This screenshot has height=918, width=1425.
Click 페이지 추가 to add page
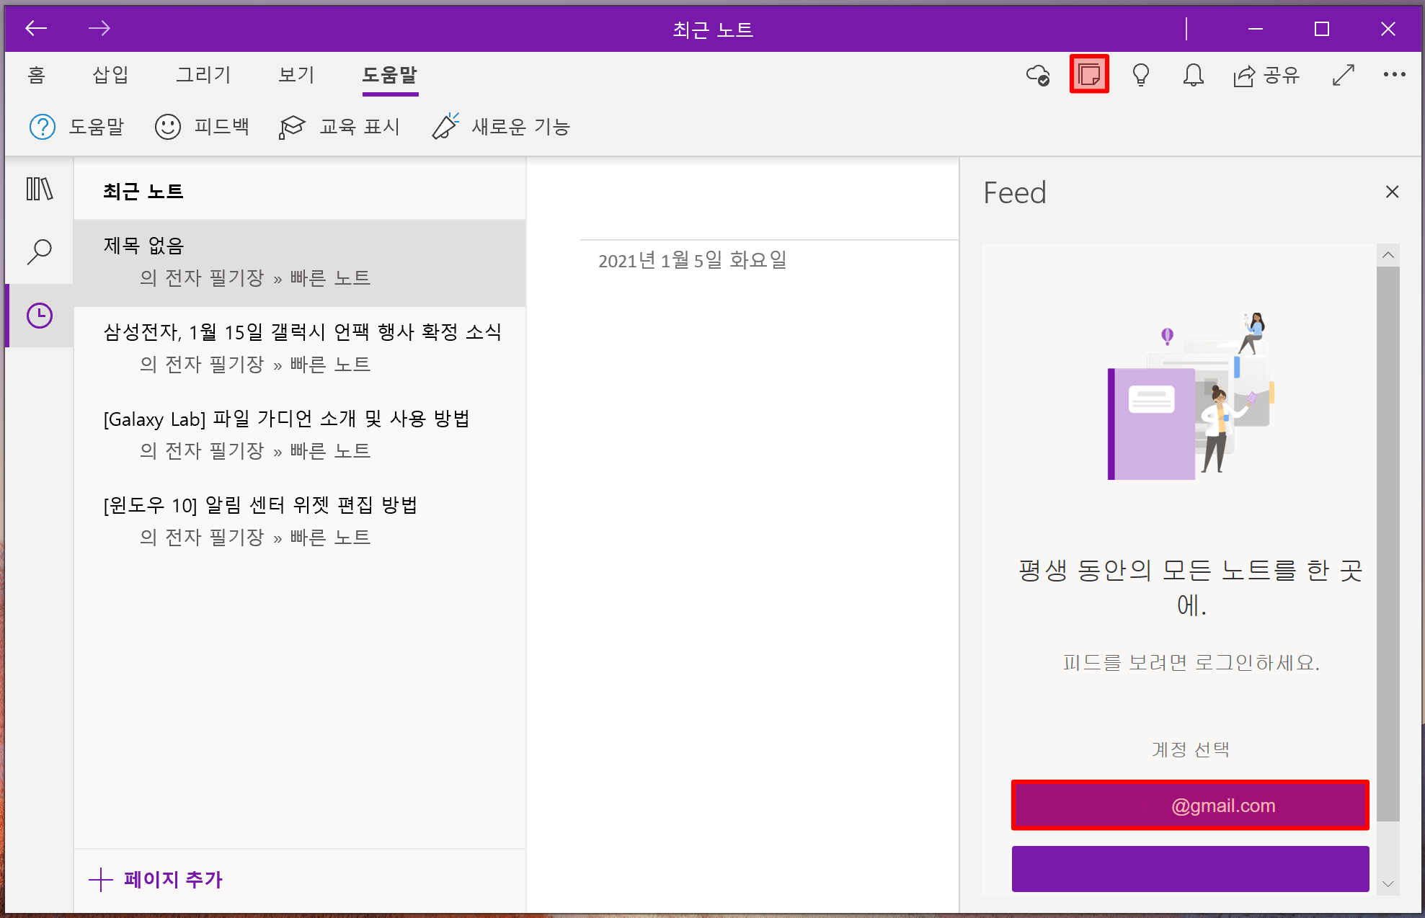pos(156,879)
